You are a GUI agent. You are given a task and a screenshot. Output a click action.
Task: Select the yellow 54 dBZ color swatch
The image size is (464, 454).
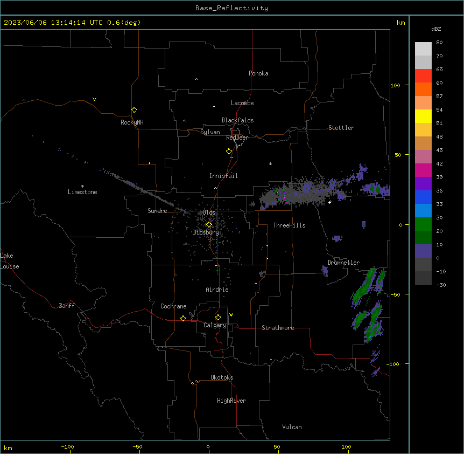point(423,116)
